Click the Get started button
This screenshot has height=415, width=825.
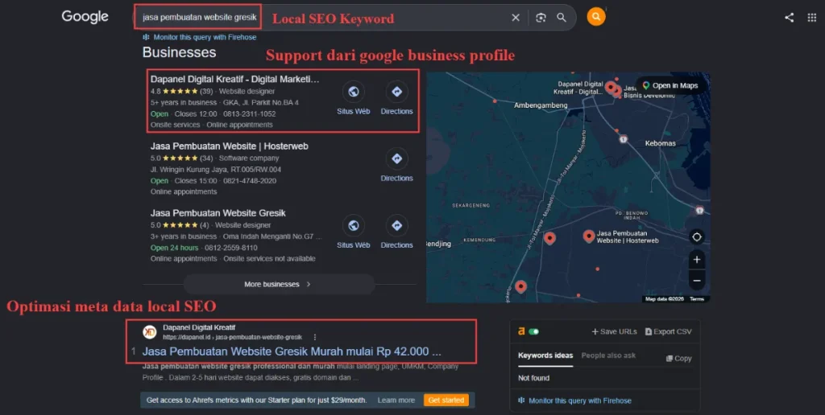point(446,401)
